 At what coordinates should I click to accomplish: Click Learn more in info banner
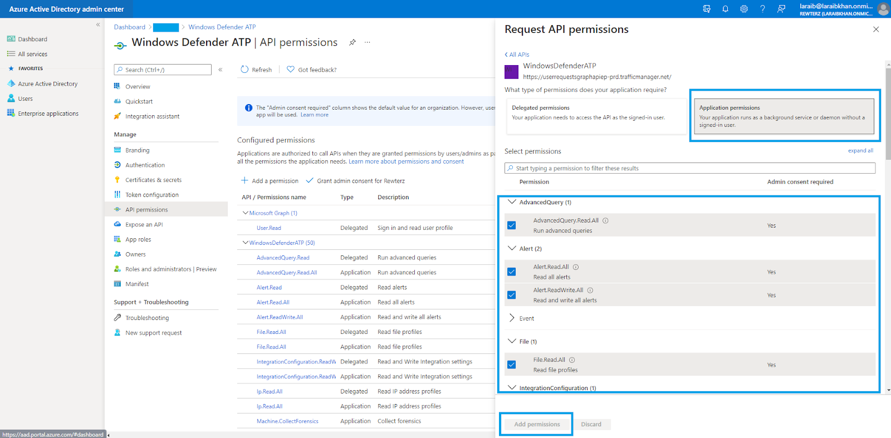[315, 115]
